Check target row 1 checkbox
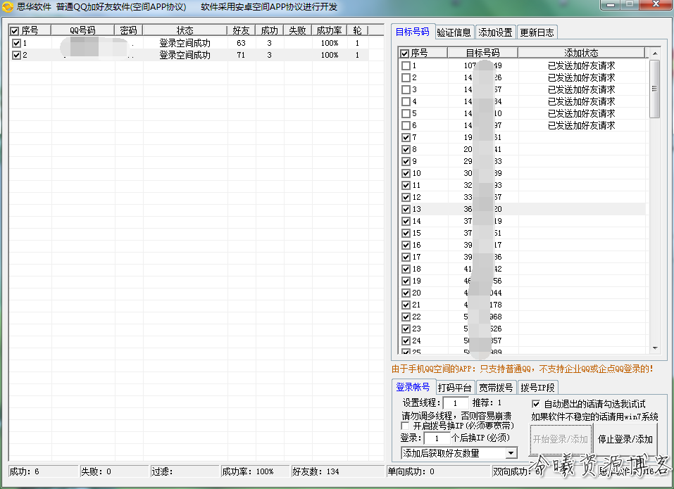The image size is (674, 489). click(x=406, y=65)
